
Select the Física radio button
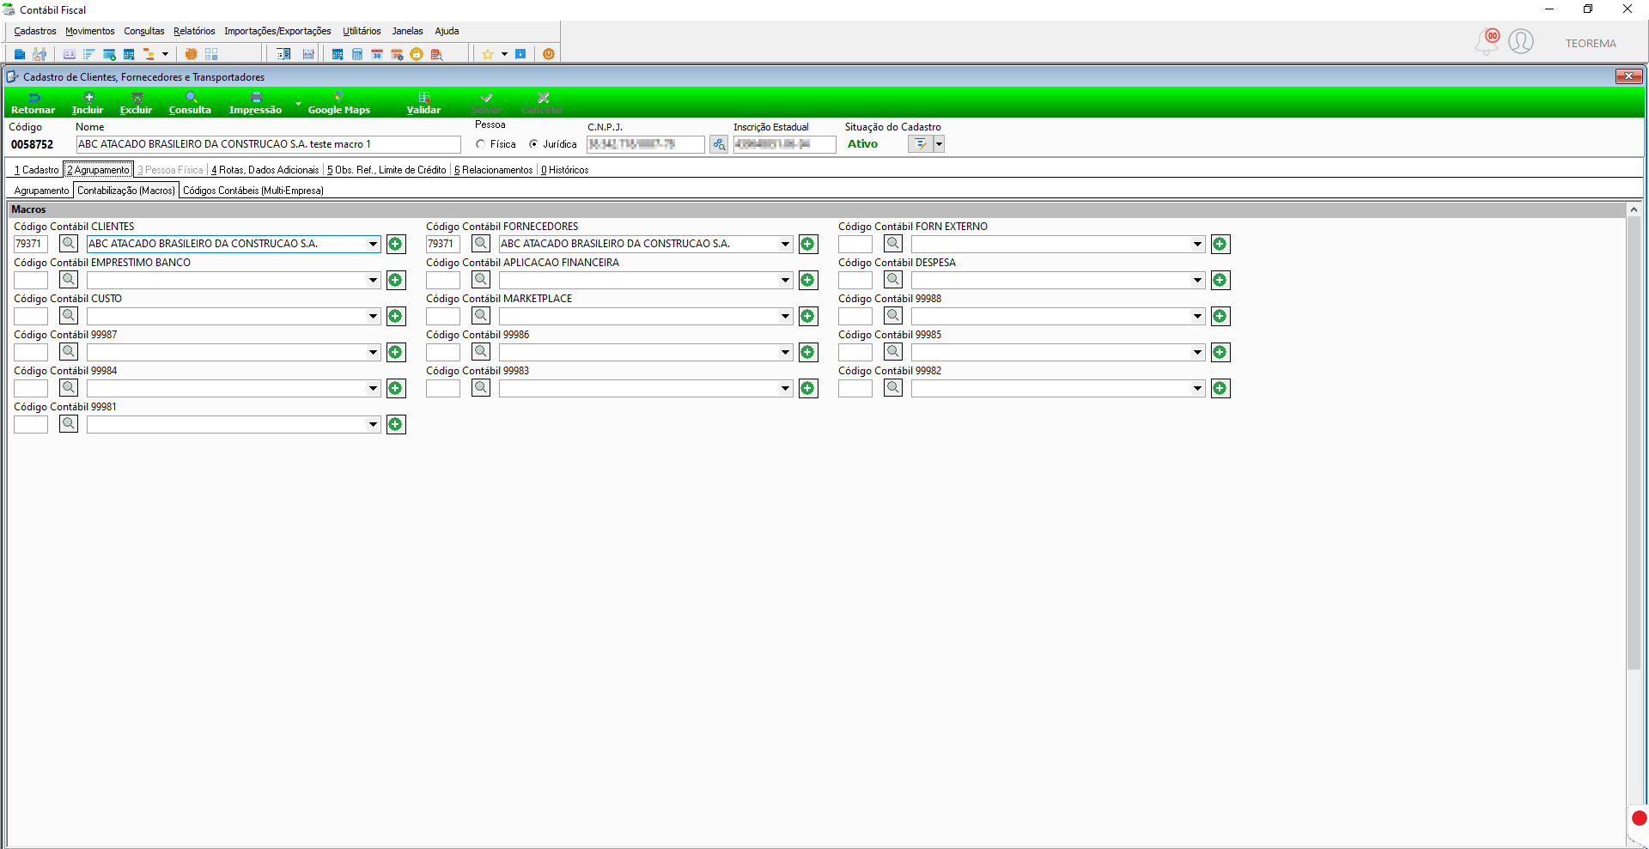[480, 144]
